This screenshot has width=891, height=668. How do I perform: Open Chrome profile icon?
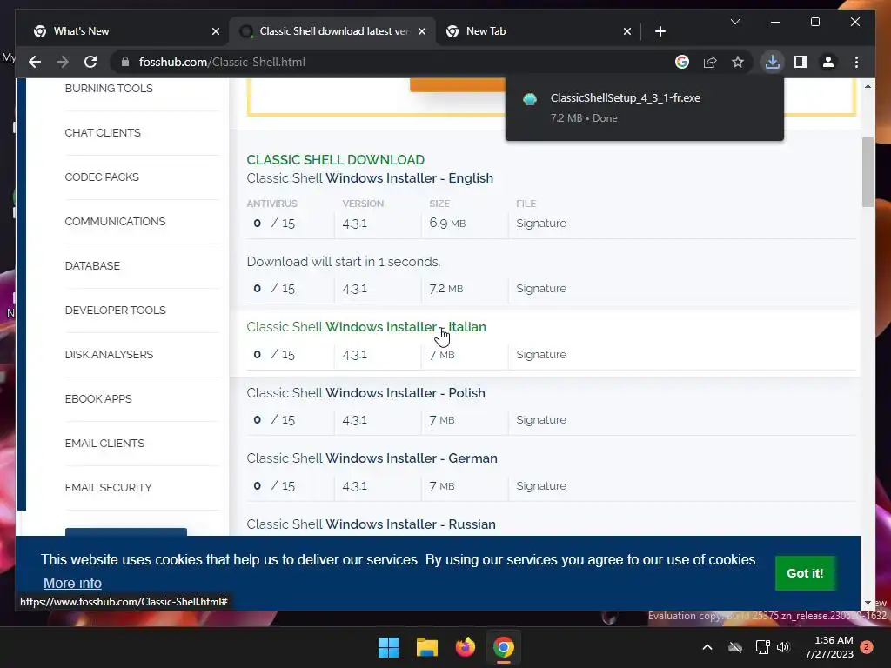pyautogui.click(x=828, y=62)
